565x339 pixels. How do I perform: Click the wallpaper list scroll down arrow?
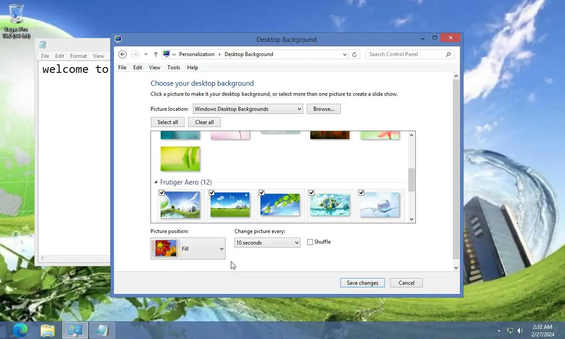tap(411, 219)
